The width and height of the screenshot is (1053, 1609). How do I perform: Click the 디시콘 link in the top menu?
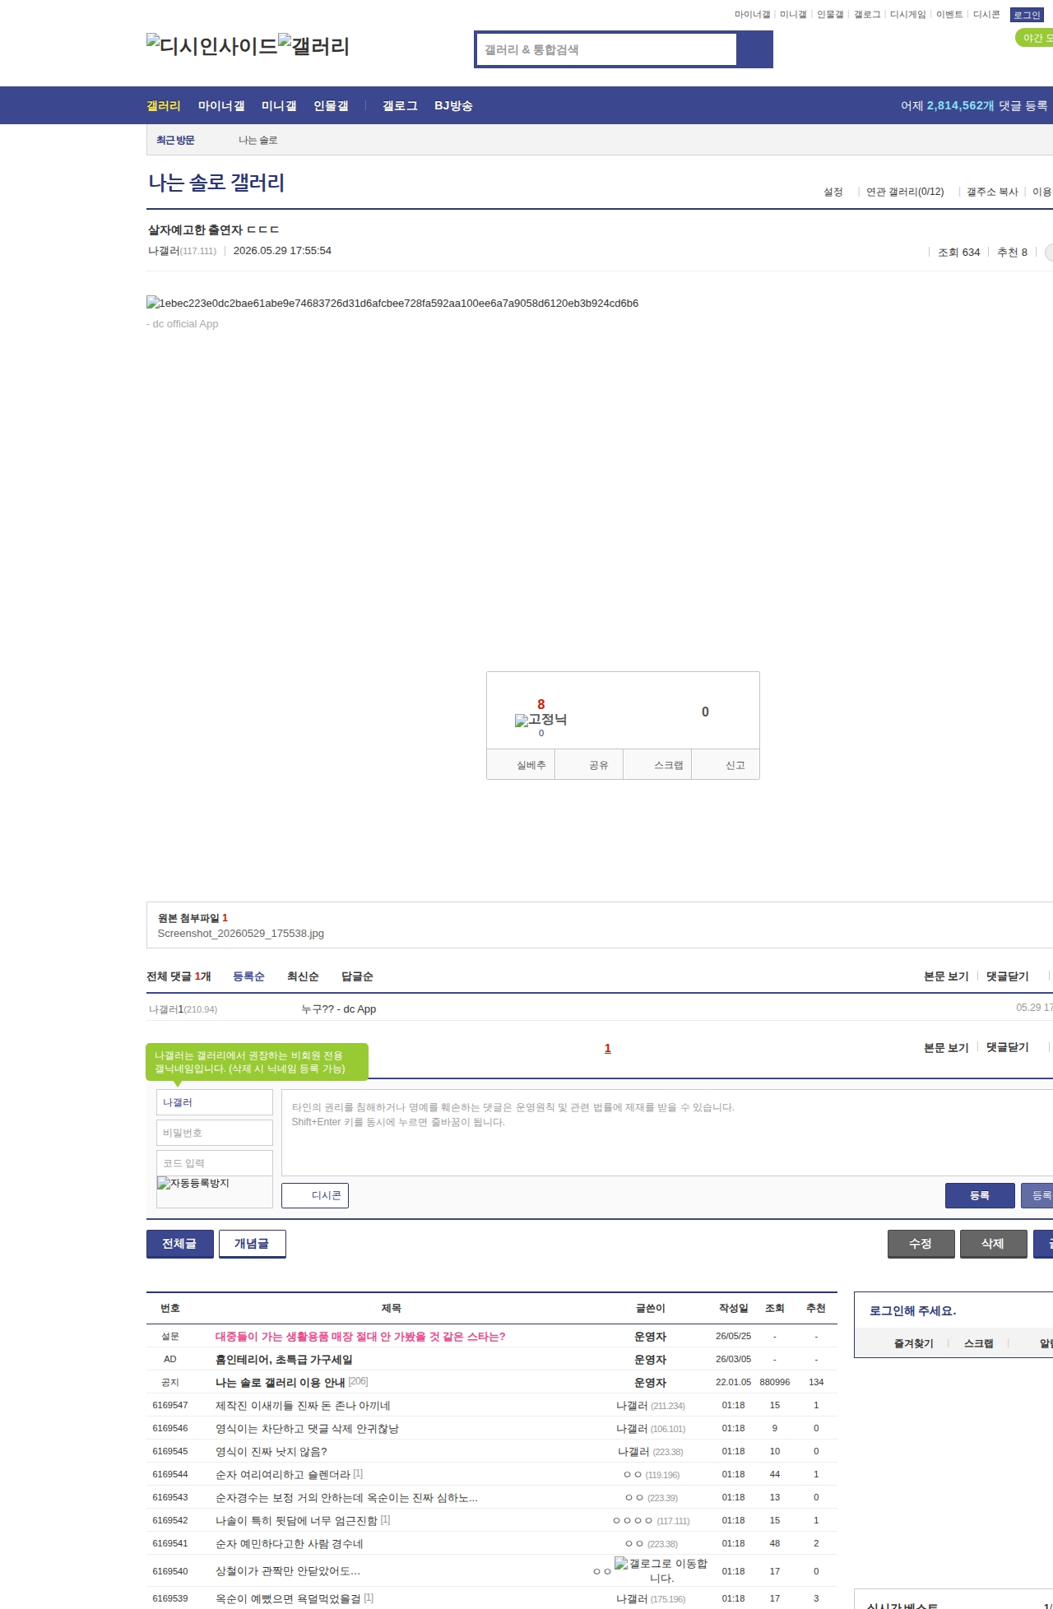986,15
